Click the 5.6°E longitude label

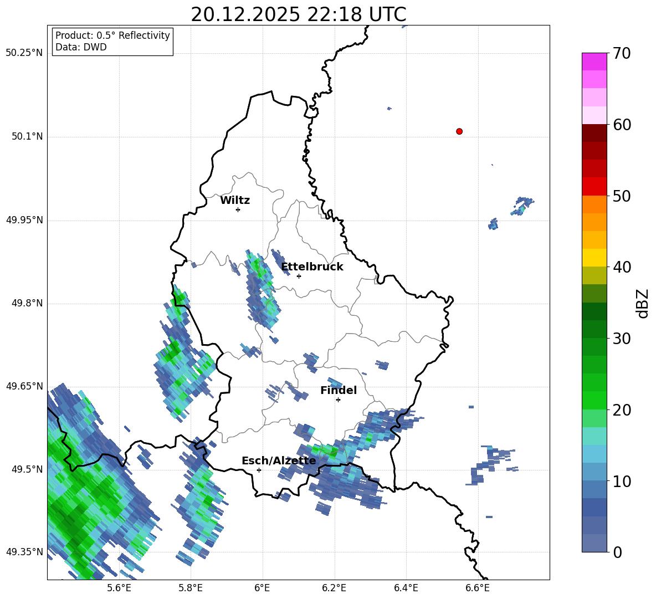(x=119, y=588)
